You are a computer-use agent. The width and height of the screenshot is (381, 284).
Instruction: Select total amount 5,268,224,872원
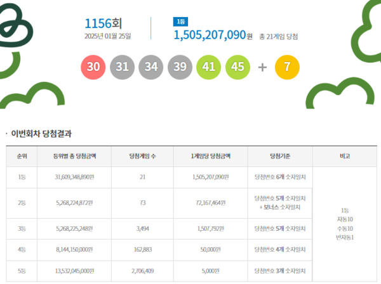(x=74, y=203)
